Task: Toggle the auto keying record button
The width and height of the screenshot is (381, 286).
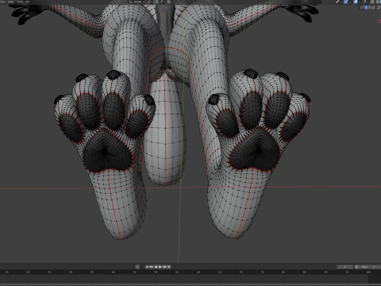Action: [137, 267]
